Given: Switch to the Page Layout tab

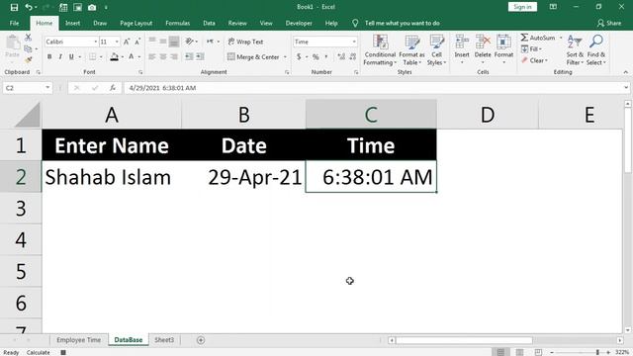Looking at the screenshot, I should (x=136, y=24).
